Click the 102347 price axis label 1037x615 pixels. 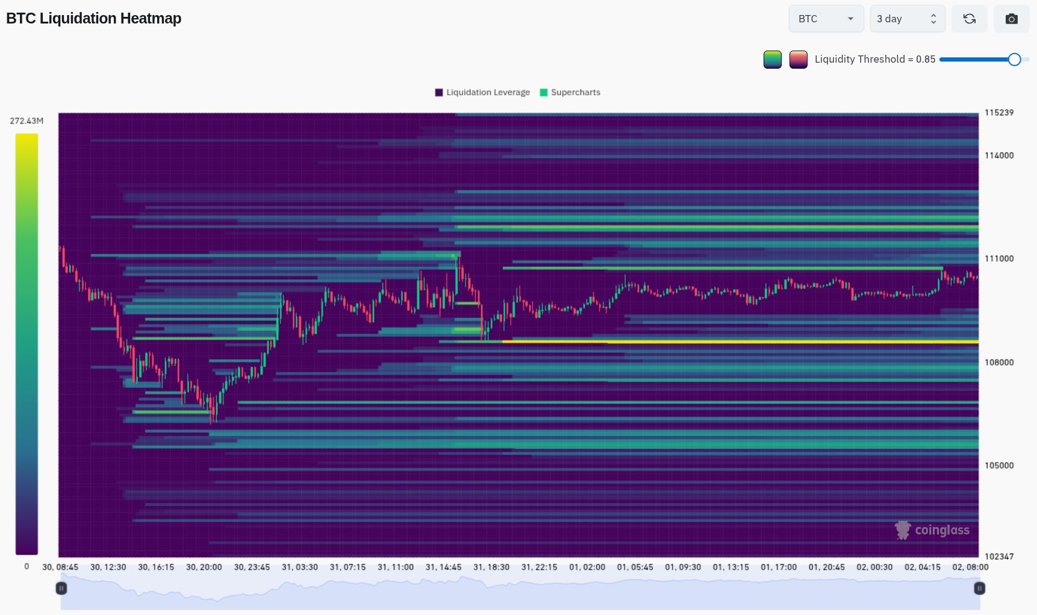click(999, 556)
